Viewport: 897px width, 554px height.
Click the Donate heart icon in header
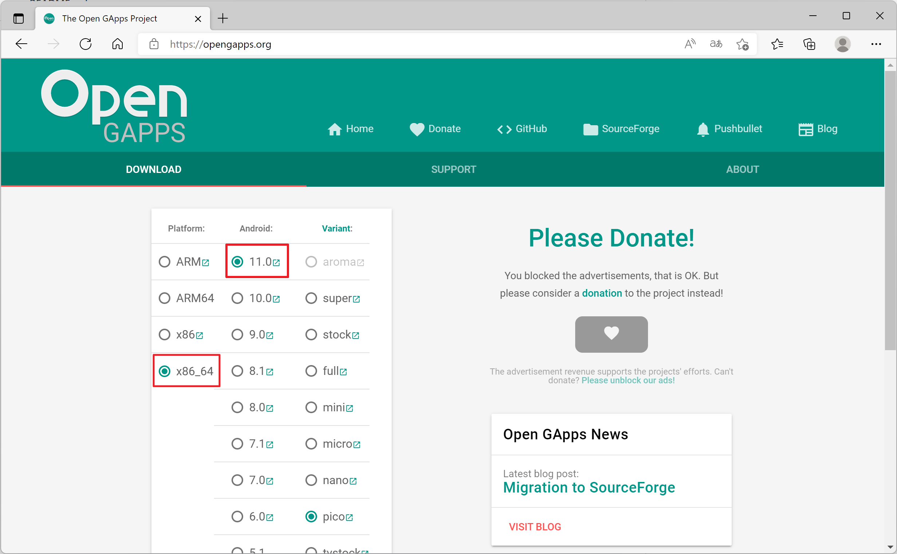pos(416,129)
